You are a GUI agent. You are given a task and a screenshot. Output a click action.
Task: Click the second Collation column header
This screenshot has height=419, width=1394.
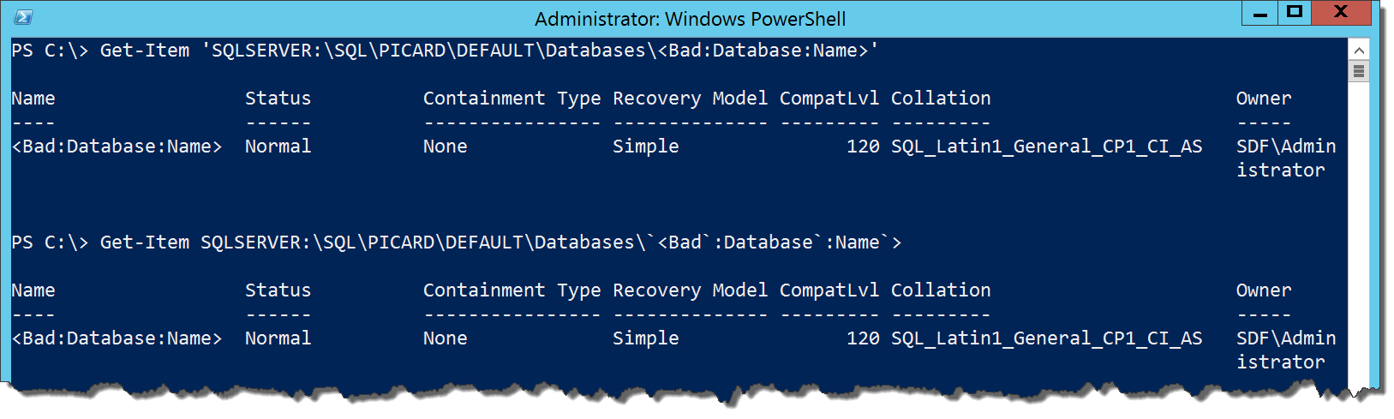(941, 290)
